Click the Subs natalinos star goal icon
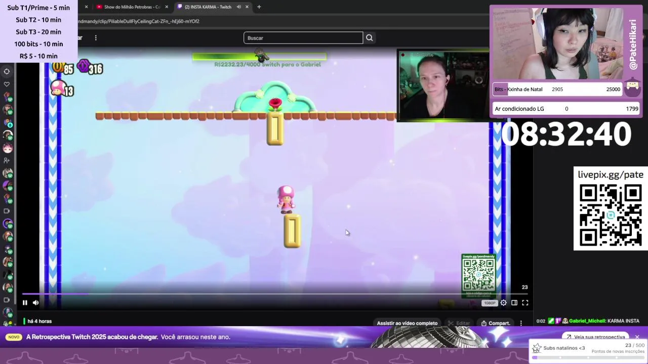 click(x=537, y=348)
